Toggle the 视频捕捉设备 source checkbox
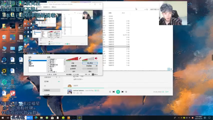This screenshot has height=120, width=213. 48,65
